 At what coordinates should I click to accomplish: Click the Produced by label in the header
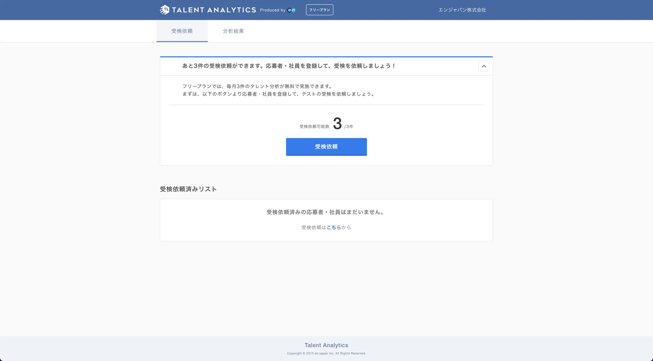pyautogui.click(x=273, y=10)
